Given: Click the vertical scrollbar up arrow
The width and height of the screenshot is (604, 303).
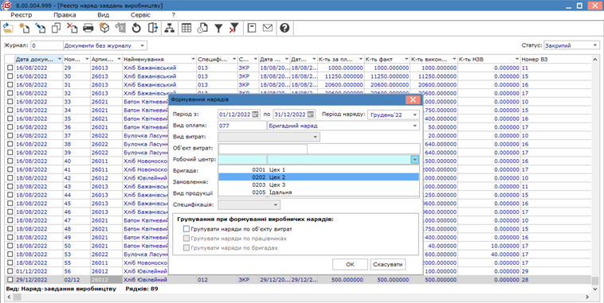Looking at the screenshot, I should (594, 60).
